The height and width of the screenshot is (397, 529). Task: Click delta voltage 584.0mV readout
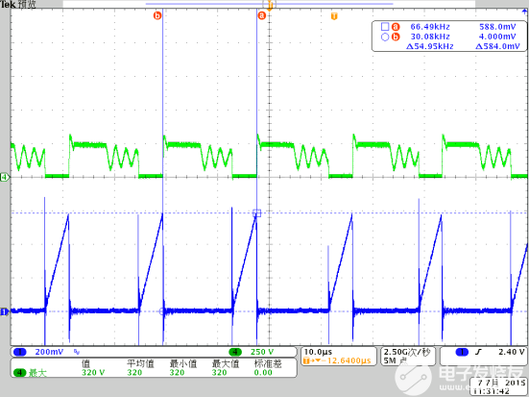[497, 46]
